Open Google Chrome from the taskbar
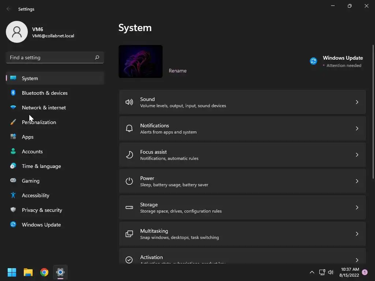 point(44,272)
